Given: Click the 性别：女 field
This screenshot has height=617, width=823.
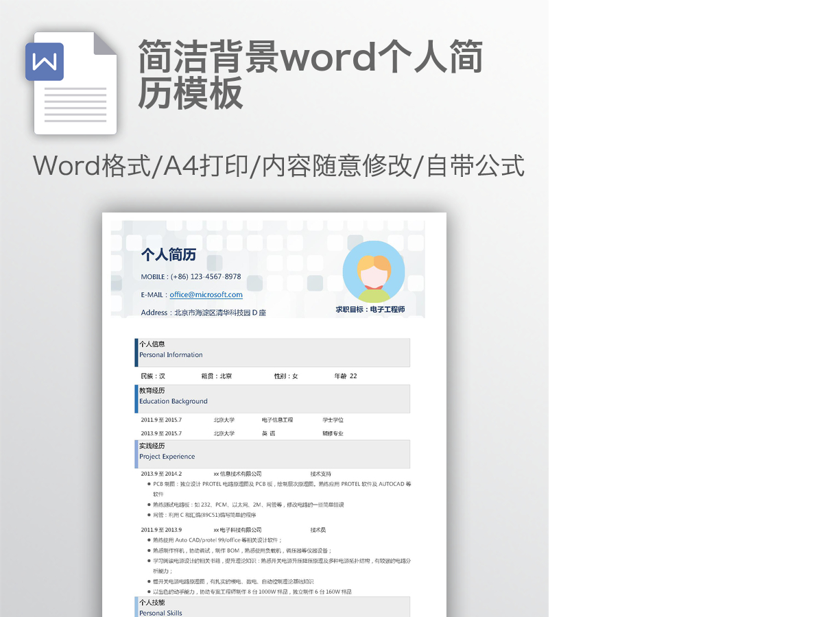Looking at the screenshot, I should [x=286, y=376].
